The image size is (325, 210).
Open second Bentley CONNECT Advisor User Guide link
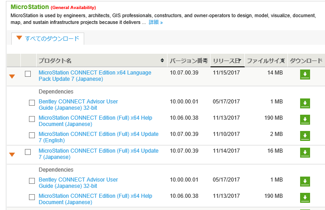(x=78, y=183)
